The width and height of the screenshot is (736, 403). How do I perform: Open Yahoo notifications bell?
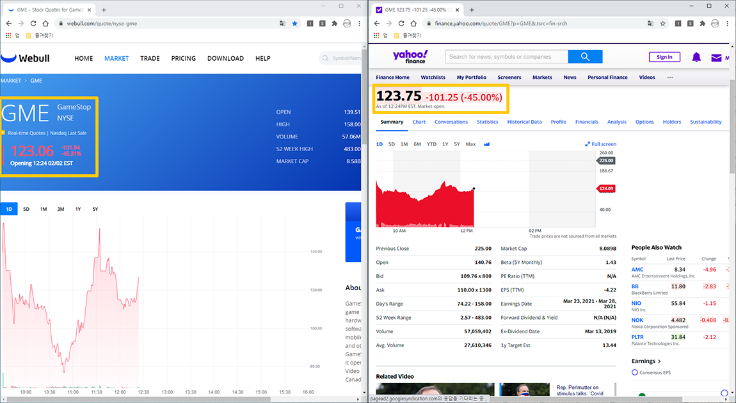coord(696,57)
